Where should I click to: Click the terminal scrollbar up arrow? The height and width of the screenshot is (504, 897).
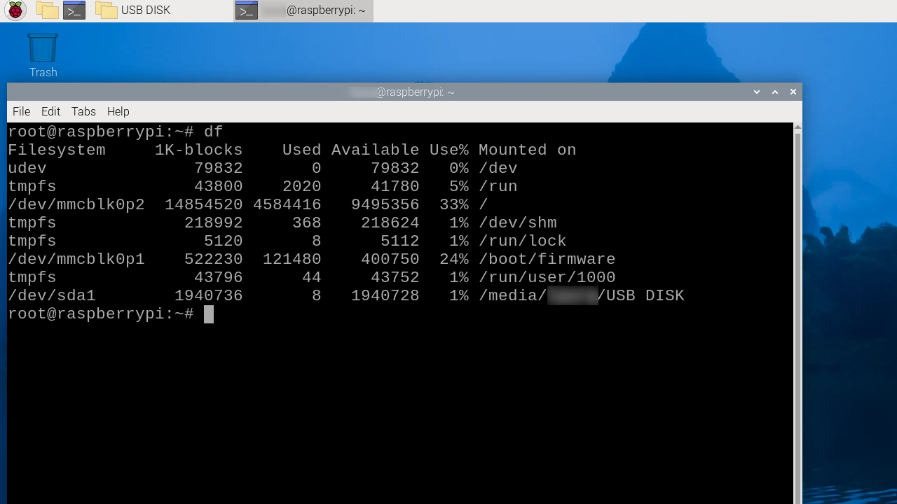797,127
